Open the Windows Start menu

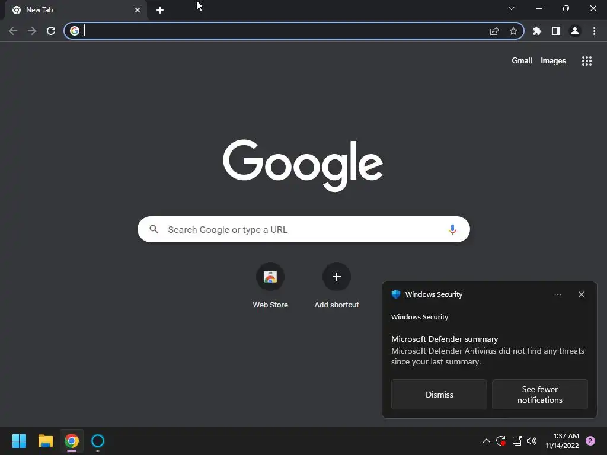tap(19, 441)
